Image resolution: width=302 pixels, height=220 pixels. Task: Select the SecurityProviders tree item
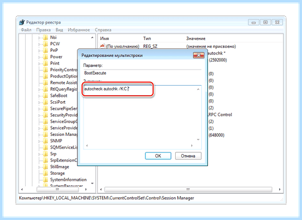[x=63, y=115]
